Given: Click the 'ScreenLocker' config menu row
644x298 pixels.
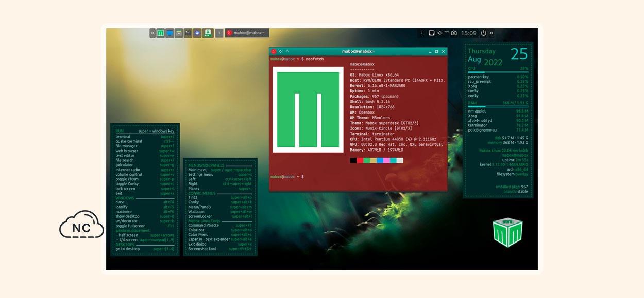Looking at the screenshot, I should [x=220, y=216].
